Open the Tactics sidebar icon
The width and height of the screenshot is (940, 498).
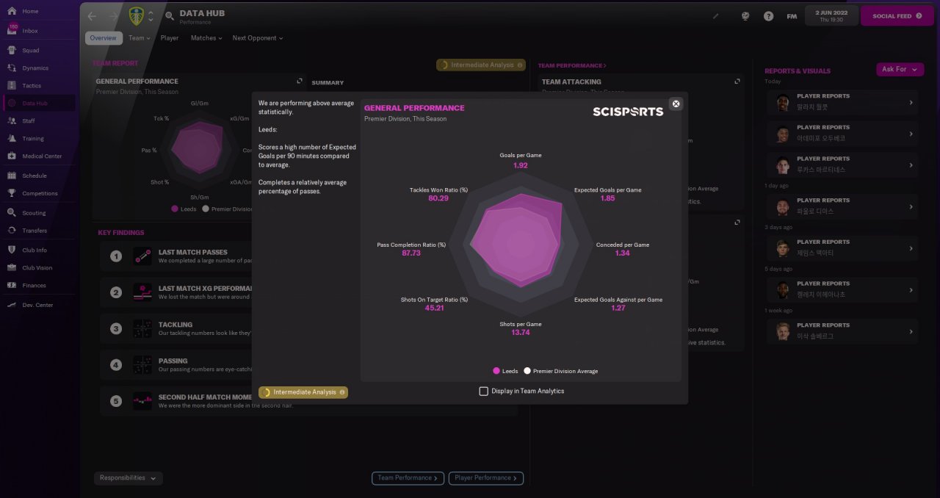[x=12, y=86]
